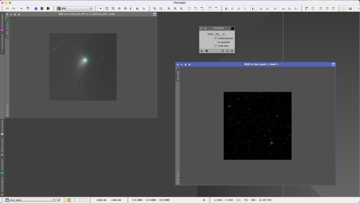Click the highlighted histogram icon in the toolbar
360x203 pixels.
point(253,9)
